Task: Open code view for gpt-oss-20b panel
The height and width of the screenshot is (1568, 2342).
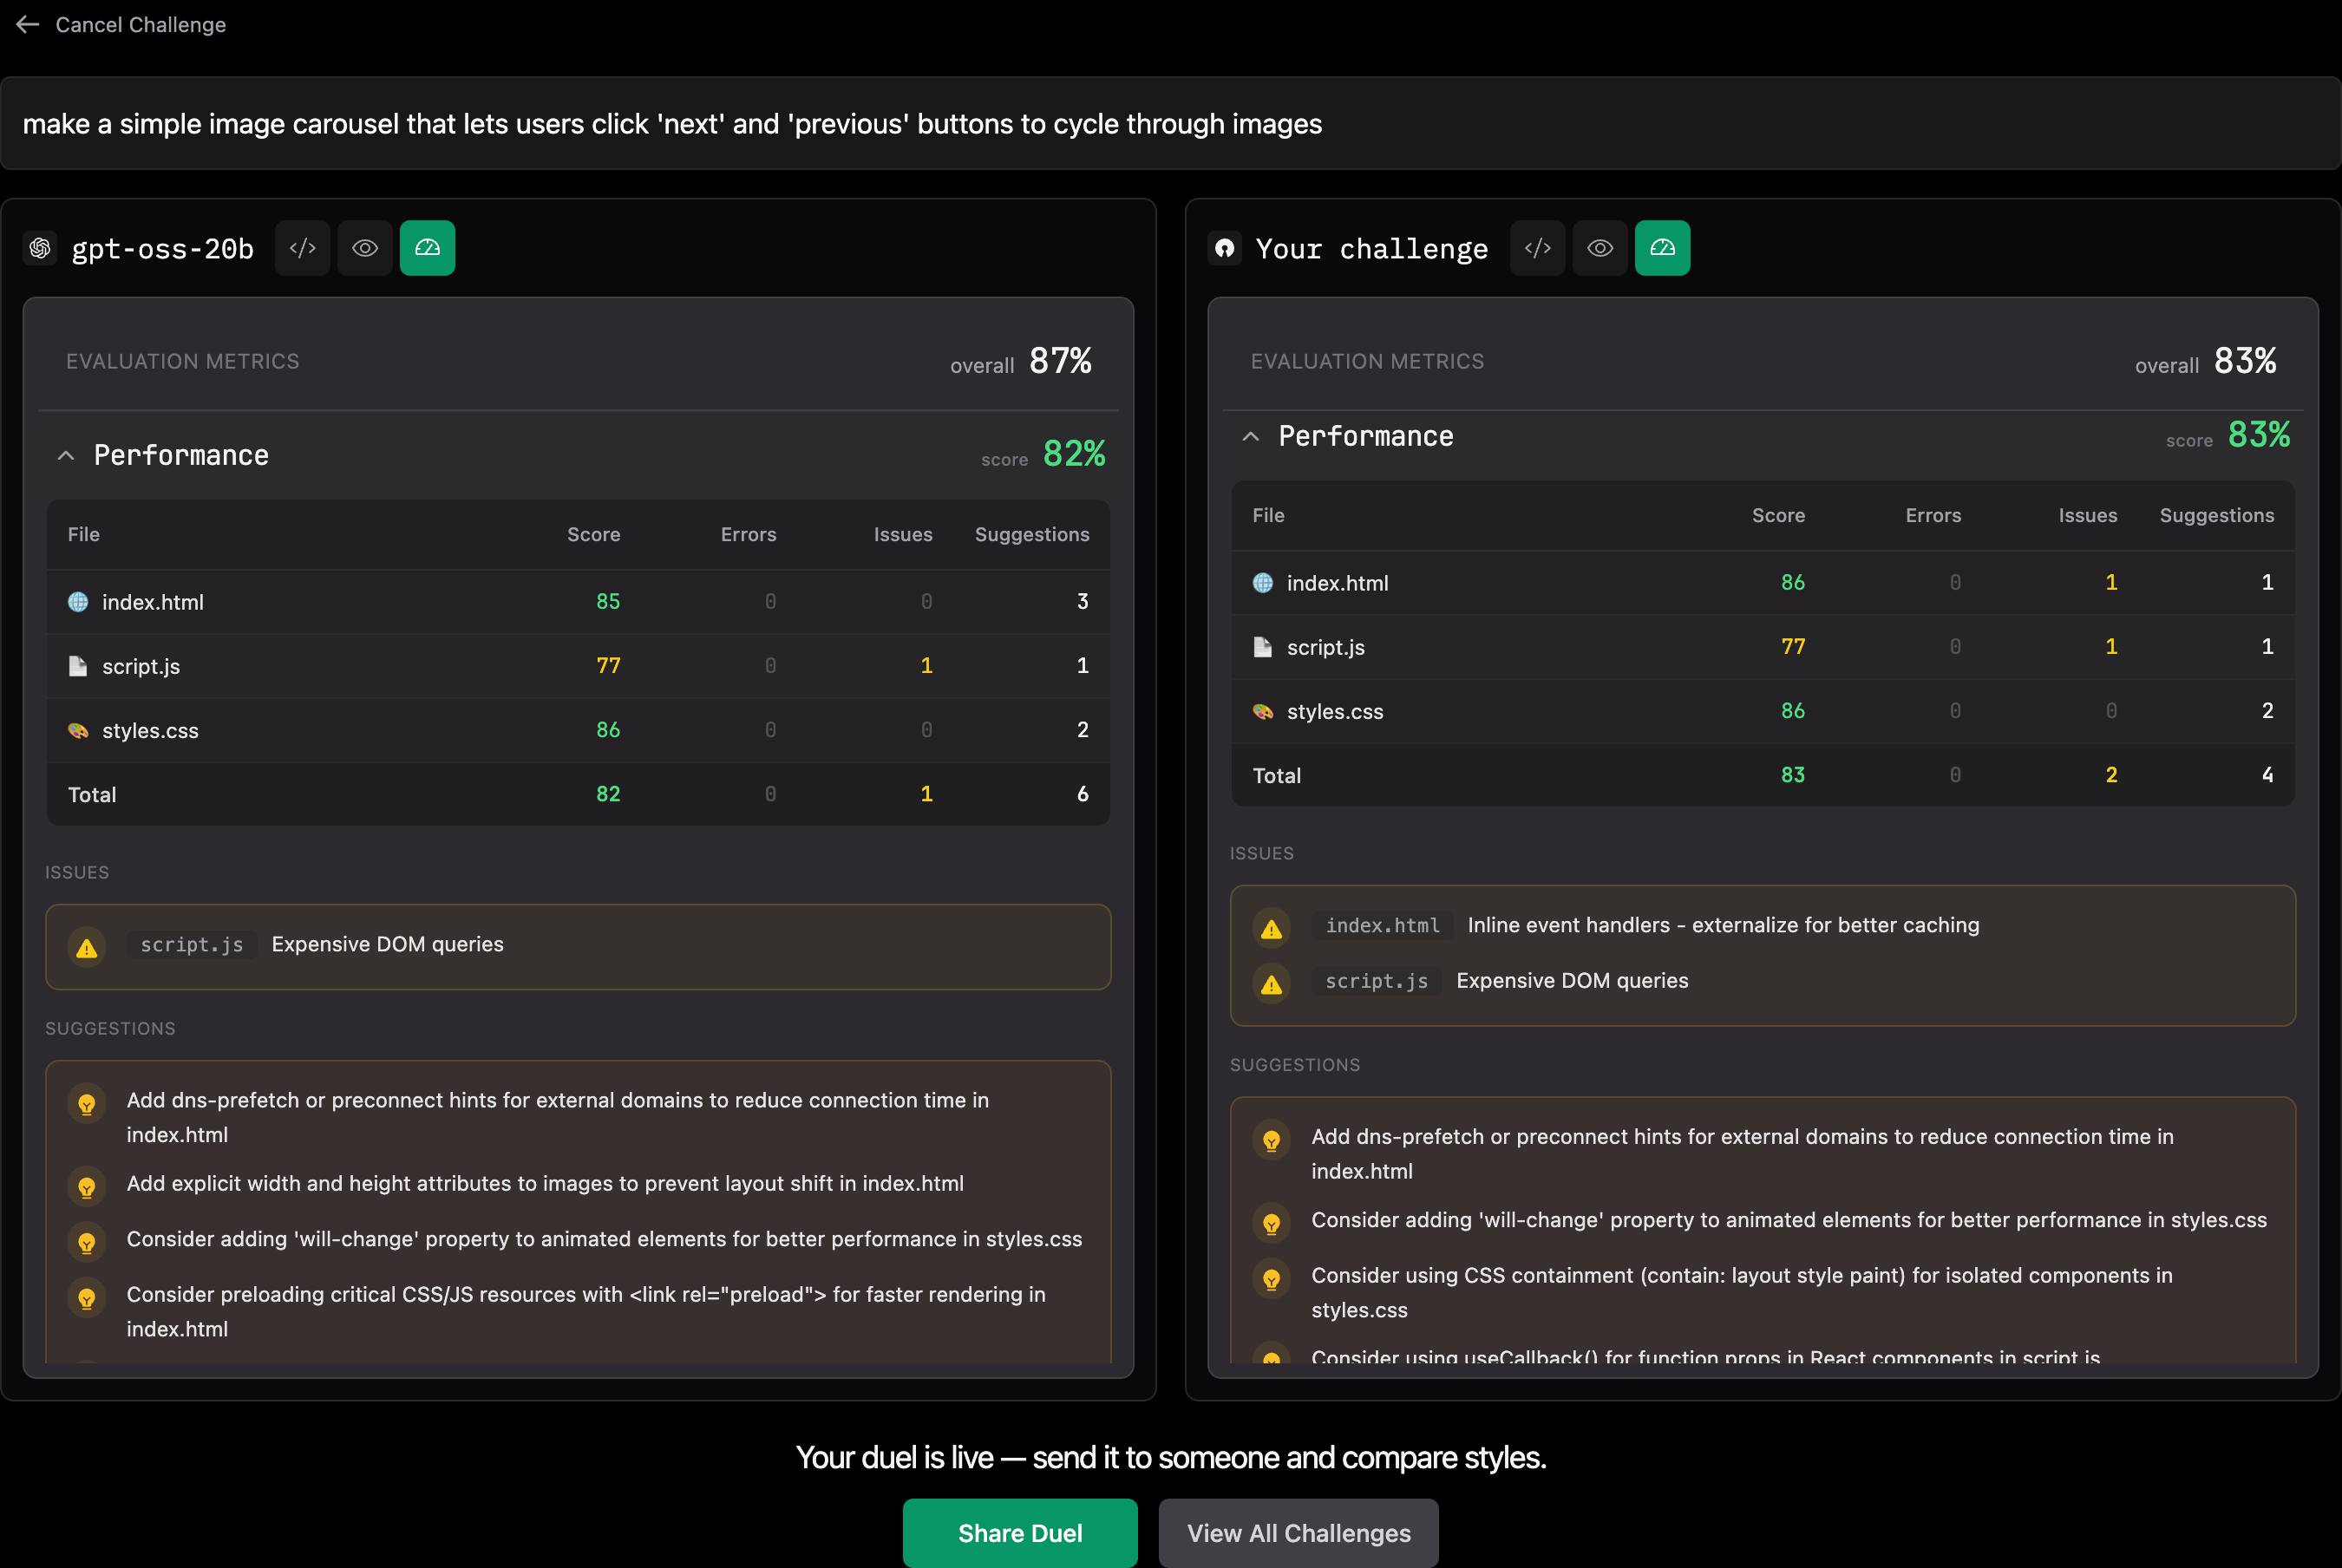Action: [x=302, y=248]
